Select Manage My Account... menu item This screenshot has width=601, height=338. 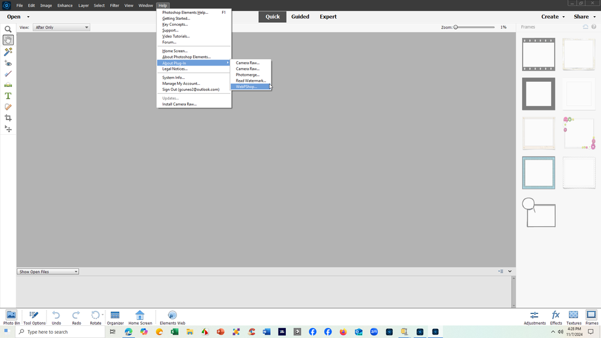click(x=194, y=84)
